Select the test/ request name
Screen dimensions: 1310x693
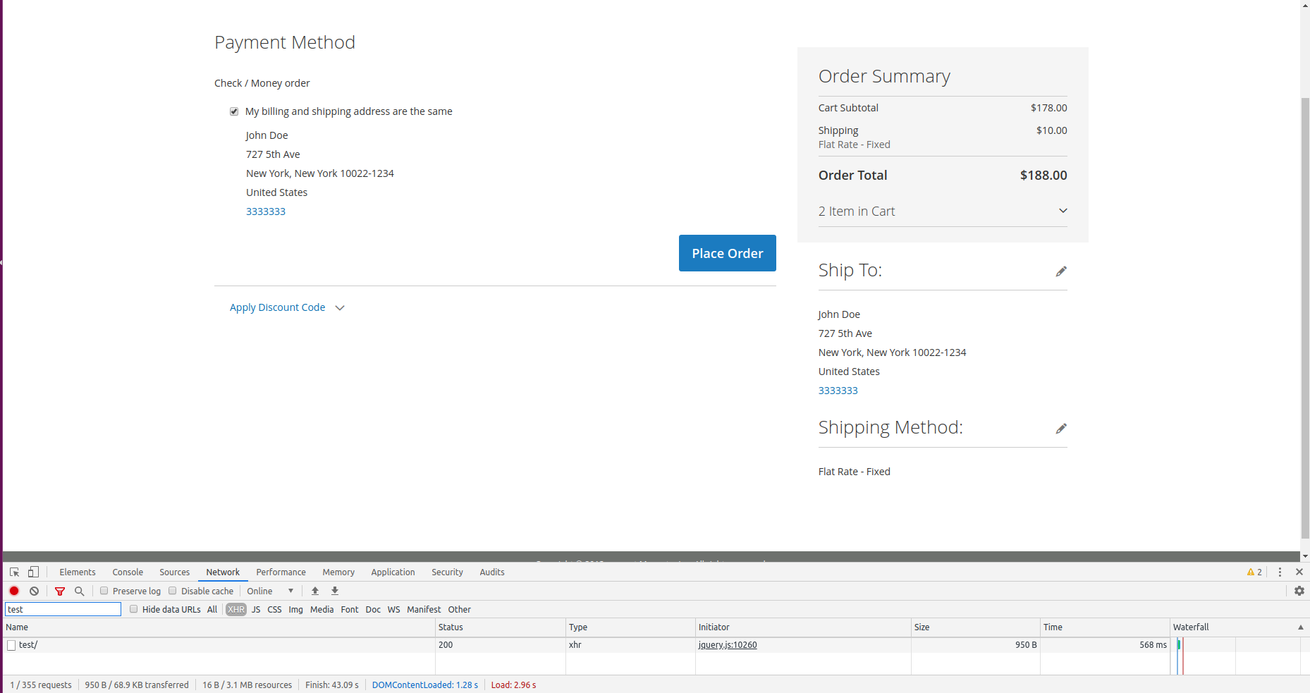pos(28,645)
